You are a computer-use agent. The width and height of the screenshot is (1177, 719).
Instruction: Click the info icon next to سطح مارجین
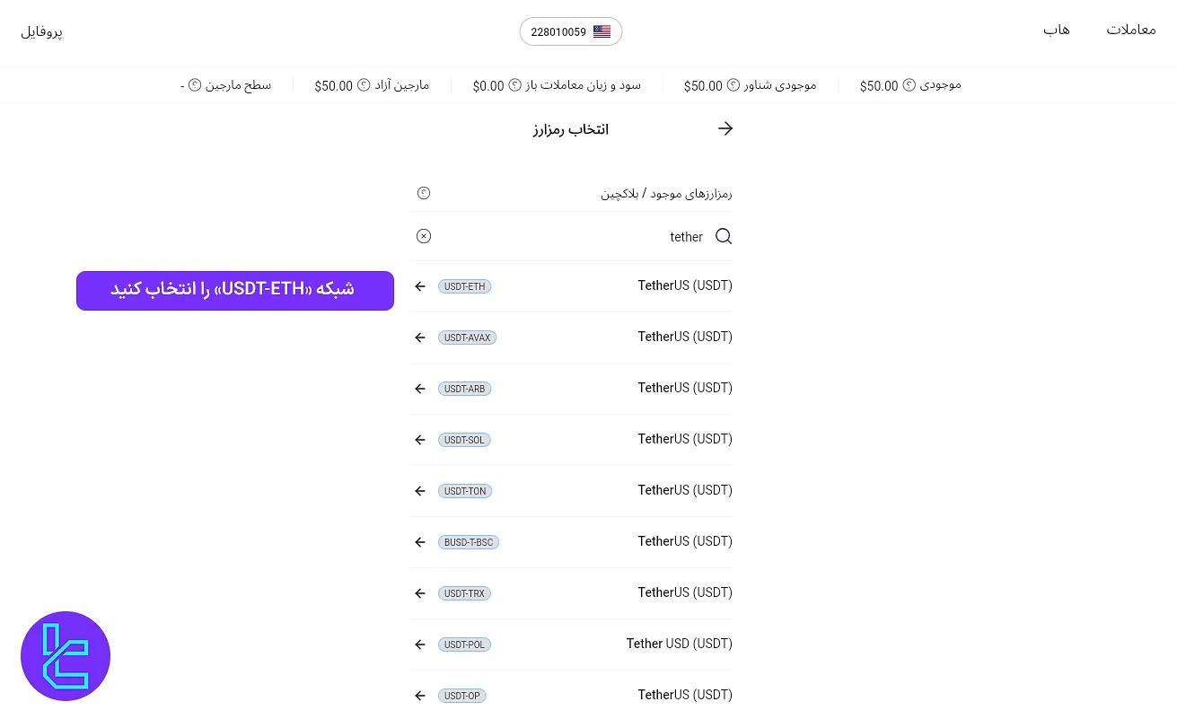click(195, 84)
